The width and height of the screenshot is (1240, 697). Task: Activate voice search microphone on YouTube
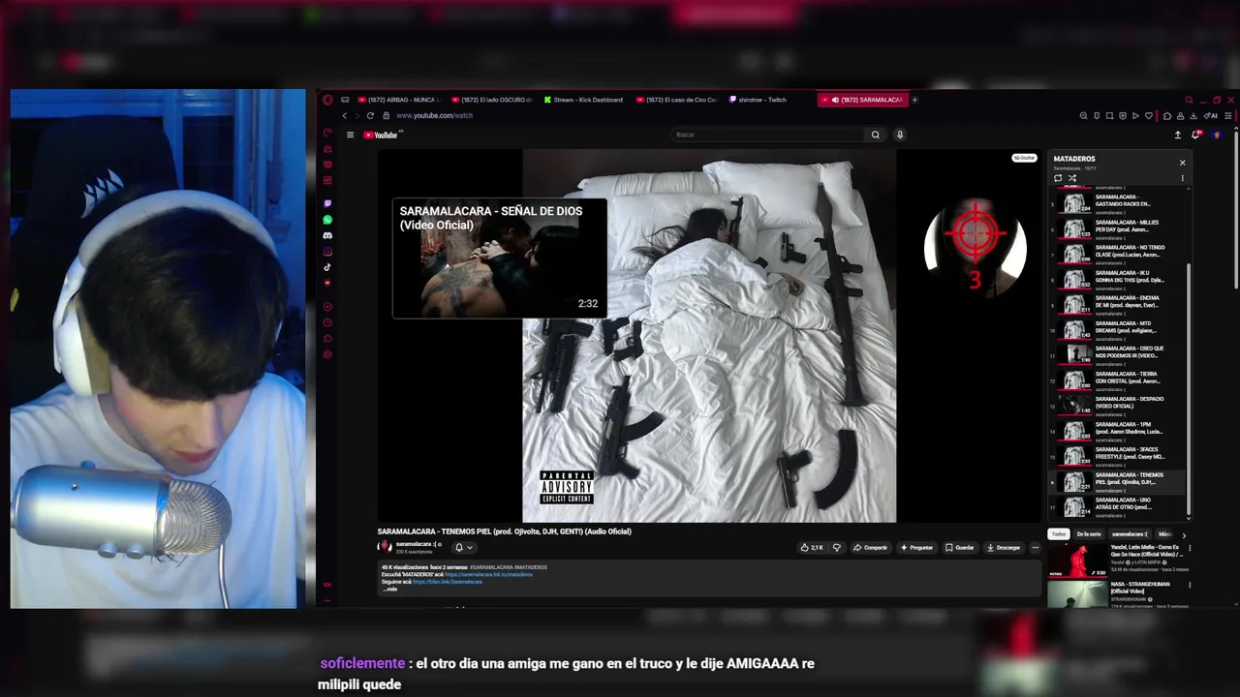(x=899, y=135)
